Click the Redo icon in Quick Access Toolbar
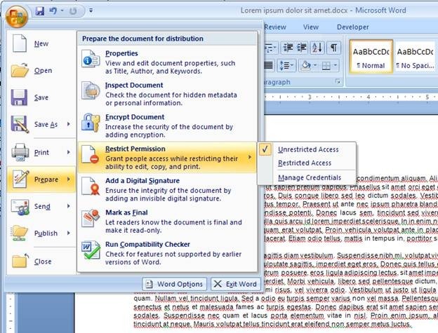Screen dimensions: 438x333 [73, 11]
